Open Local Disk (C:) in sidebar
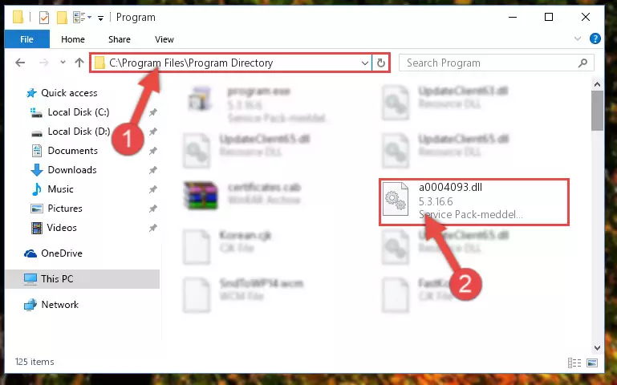 click(70, 112)
